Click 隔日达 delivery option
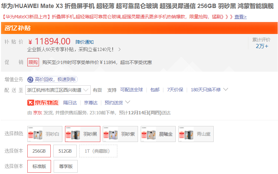The width and height of the screenshot is (278, 174). [x=70, y=103]
